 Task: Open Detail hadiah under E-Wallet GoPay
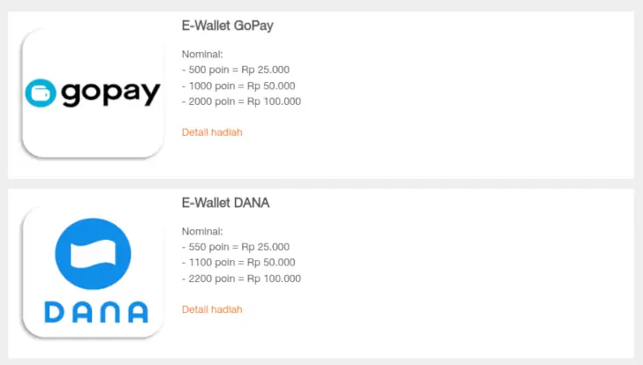click(x=212, y=132)
